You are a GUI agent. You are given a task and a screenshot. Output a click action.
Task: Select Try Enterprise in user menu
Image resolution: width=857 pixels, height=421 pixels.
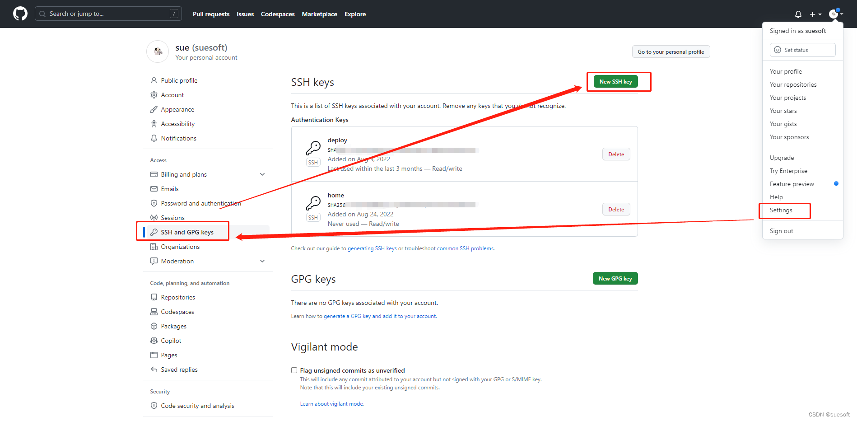[789, 171]
